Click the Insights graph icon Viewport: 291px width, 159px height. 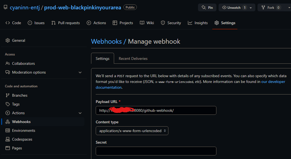[x=190, y=23]
